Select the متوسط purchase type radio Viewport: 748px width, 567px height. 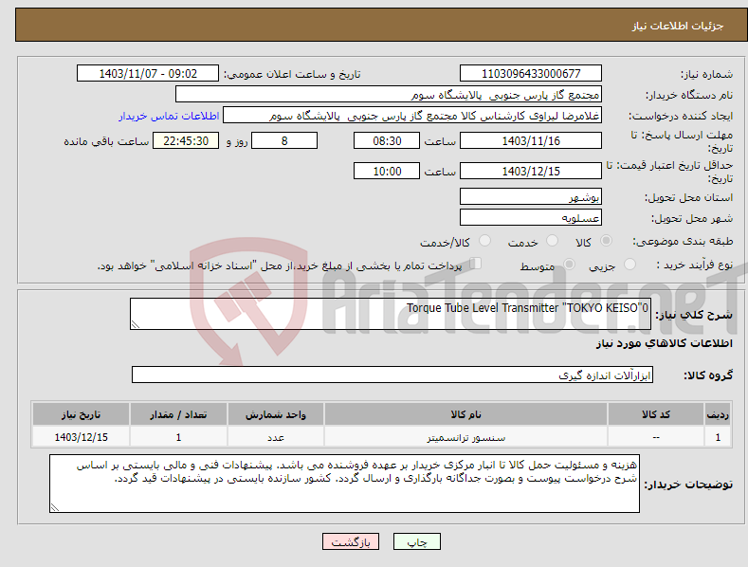tap(569, 264)
